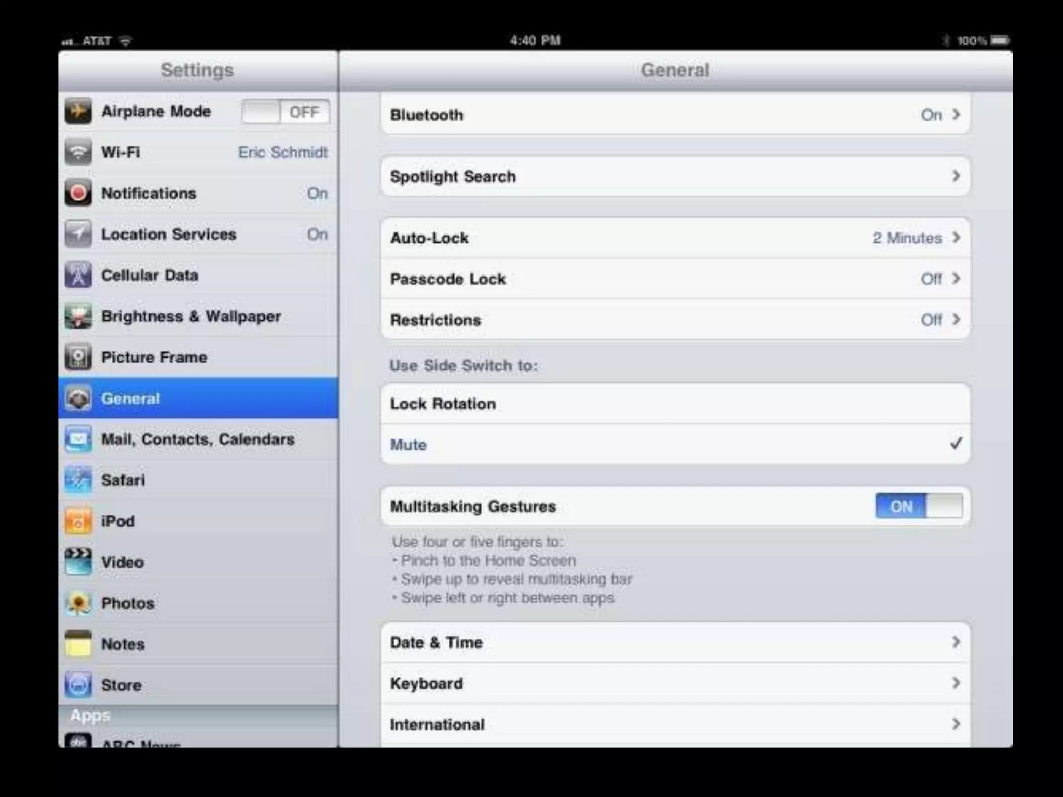1063x797 pixels.
Task: Tap the 4:40 PM clock in status bar
Action: [535, 40]
